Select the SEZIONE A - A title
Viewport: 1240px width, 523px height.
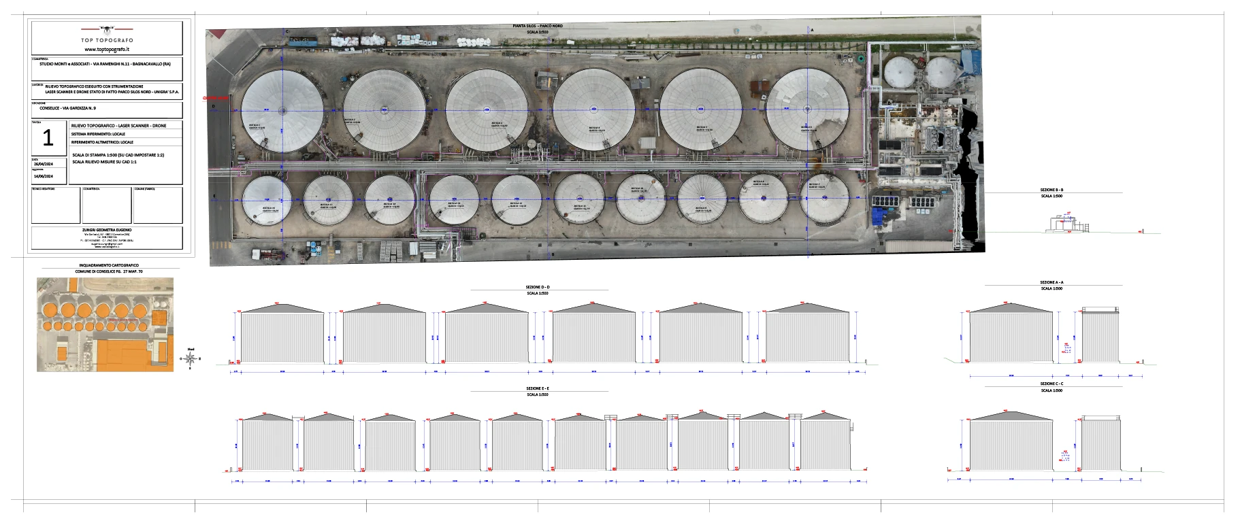coord(1051,282)
